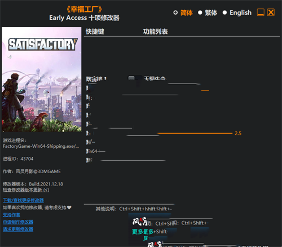Open the 申请制作修改器 link
Viewport: 282px width, 247px height.
18,222
